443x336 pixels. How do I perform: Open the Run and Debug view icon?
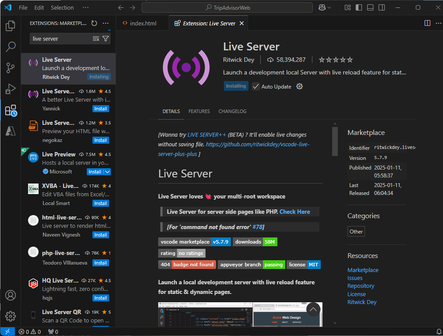[11, 89]
